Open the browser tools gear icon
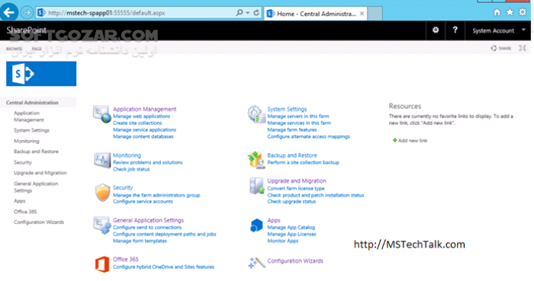534x281 pixels. click(x=523, y=12)
